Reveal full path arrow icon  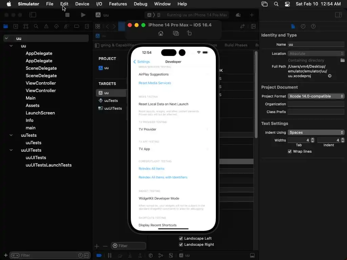(x=329, y=76)
